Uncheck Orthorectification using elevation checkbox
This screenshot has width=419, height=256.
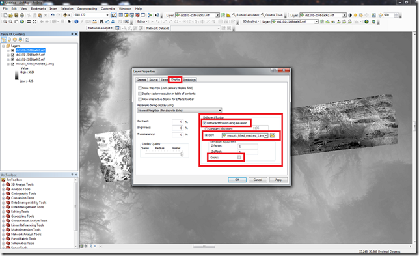205,123
